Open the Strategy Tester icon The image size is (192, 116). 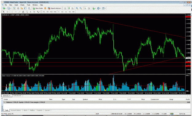click(29, 8)
